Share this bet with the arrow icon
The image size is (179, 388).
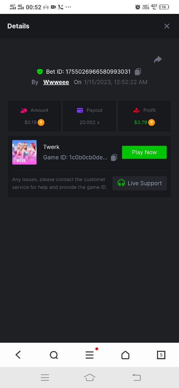pos(158,59)
